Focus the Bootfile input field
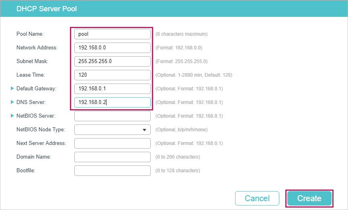Image resolution: width=348 pixels, height=210 pixels. pos(112,171)
